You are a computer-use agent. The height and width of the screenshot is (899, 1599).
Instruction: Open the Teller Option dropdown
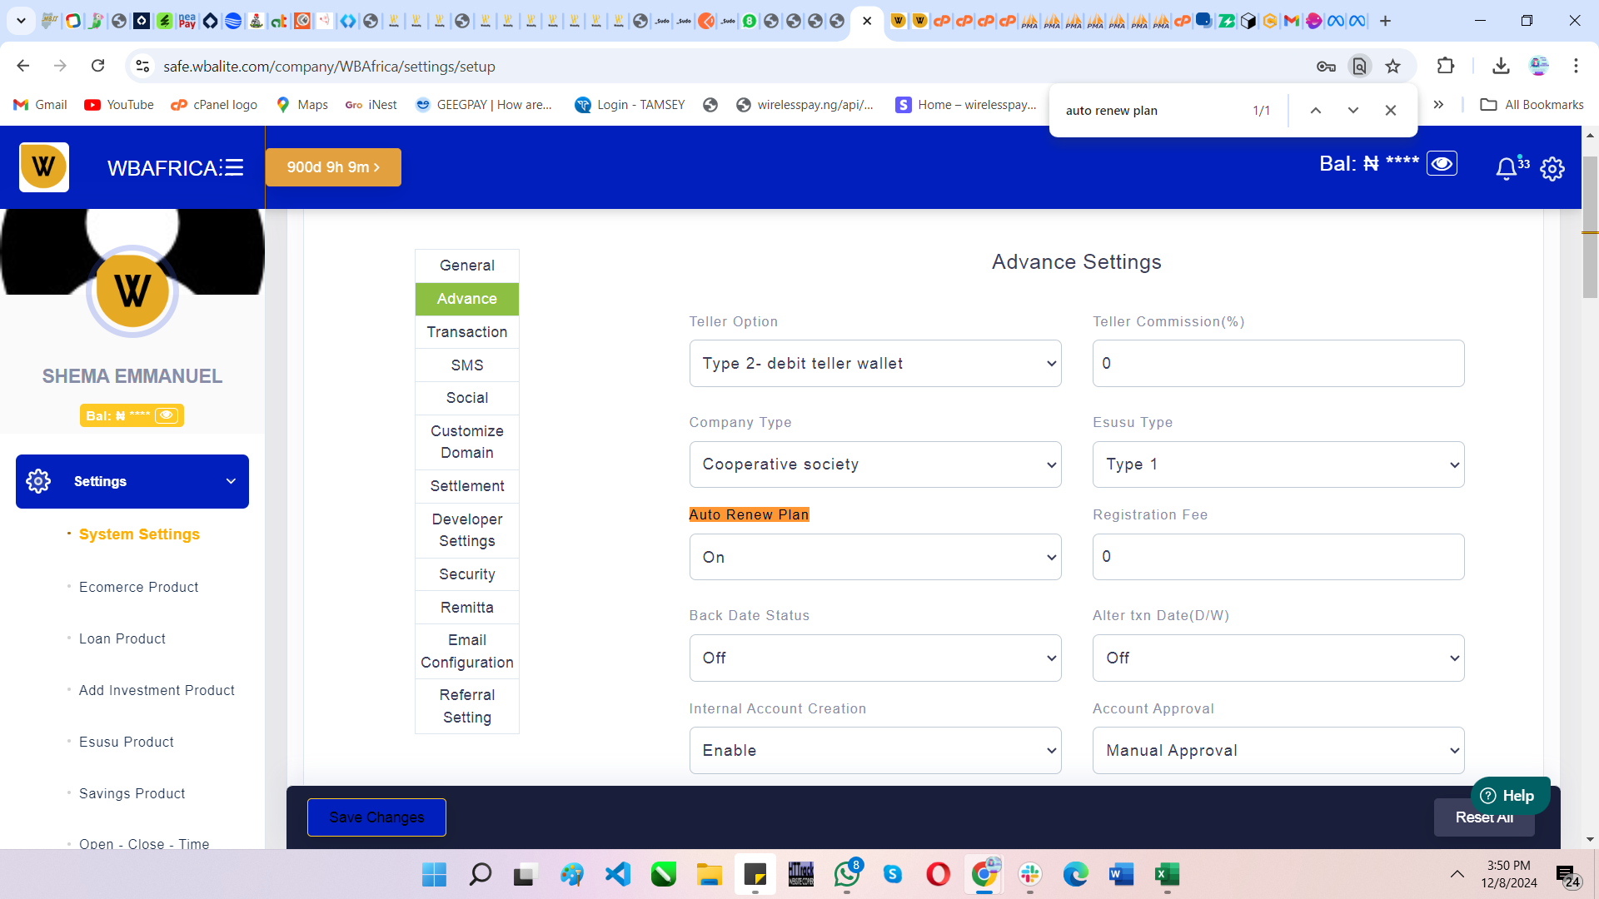pyautogui.click(x=874, y=364)
